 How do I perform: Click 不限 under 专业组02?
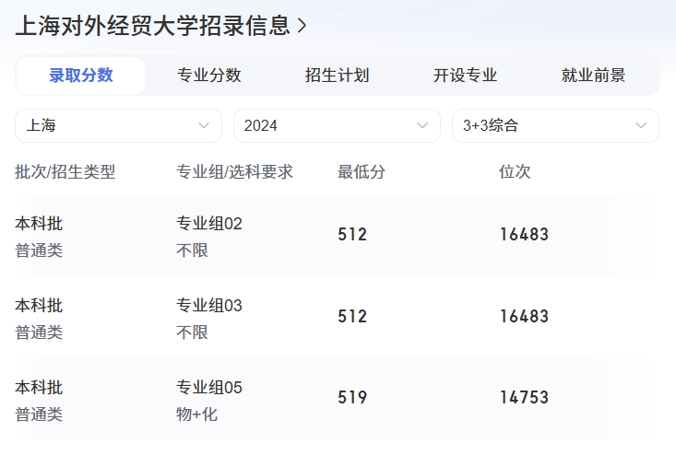(x=192, y=251)
